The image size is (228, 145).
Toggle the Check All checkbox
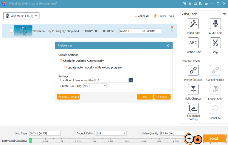[136, 16]
